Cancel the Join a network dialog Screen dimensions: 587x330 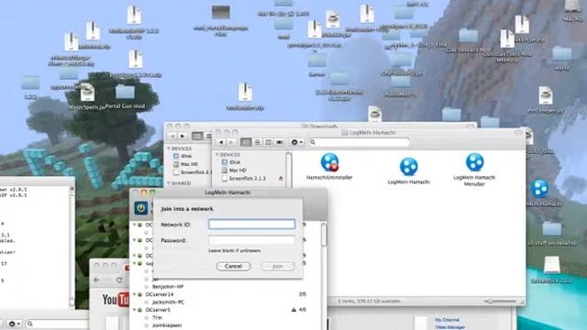click(x=233, y=266)
